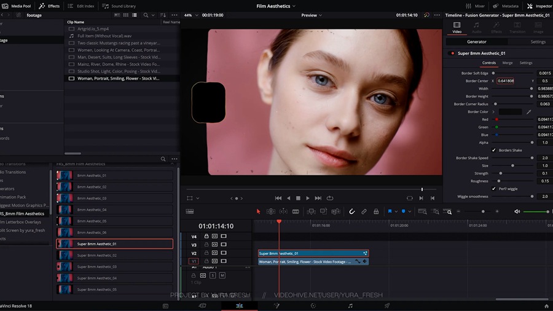Screen dimensions: 553x311
Task: Toggle timeline Snapping magnet icon
Action: tap(352, 211)
